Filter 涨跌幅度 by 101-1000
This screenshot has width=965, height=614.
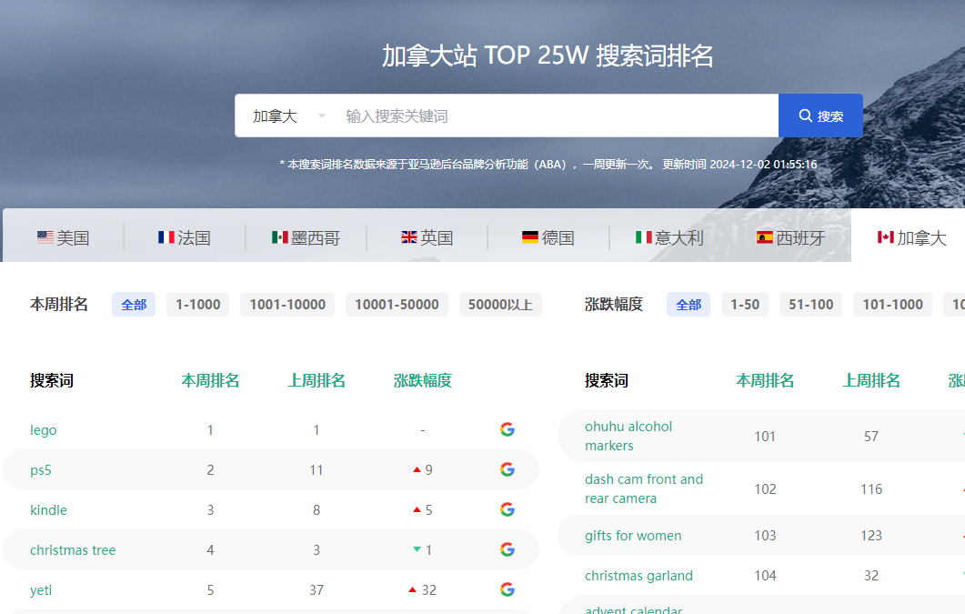[893, 305]
